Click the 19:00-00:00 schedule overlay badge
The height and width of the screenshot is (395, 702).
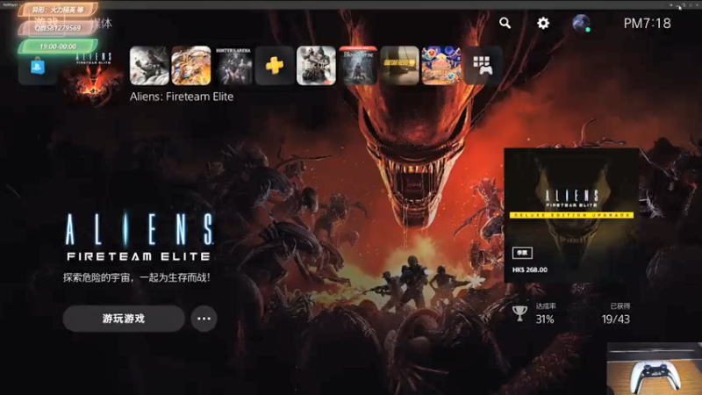[x=58, y=47]
